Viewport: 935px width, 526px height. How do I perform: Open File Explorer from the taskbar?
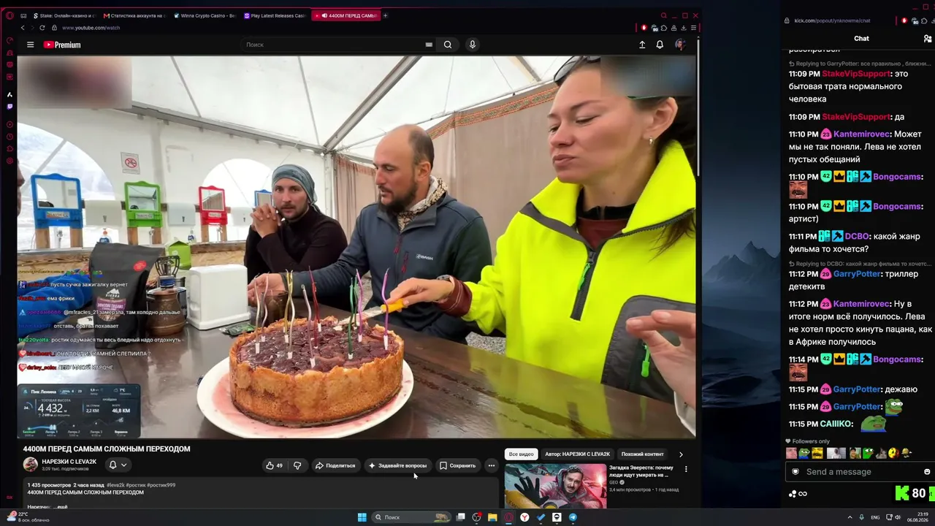[x=492, y=517]
